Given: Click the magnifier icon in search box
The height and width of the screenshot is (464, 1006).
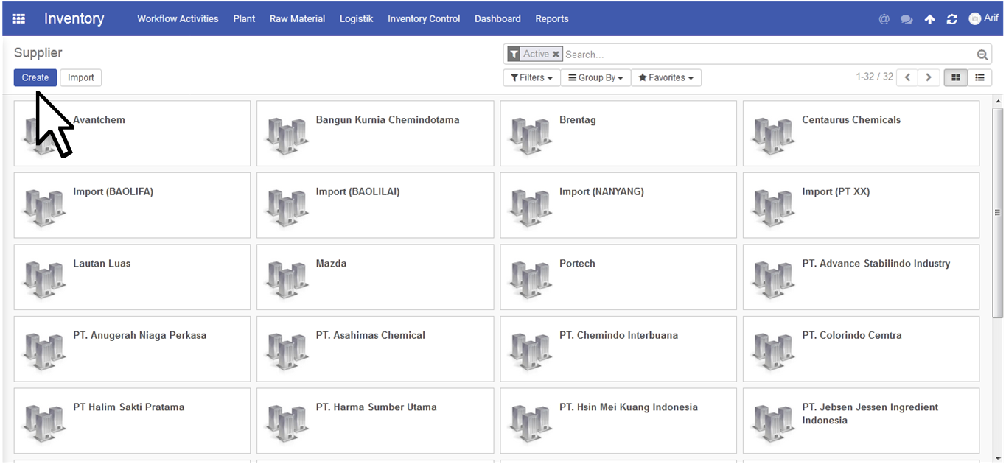Looking at the screenshot, I should 982,55.
